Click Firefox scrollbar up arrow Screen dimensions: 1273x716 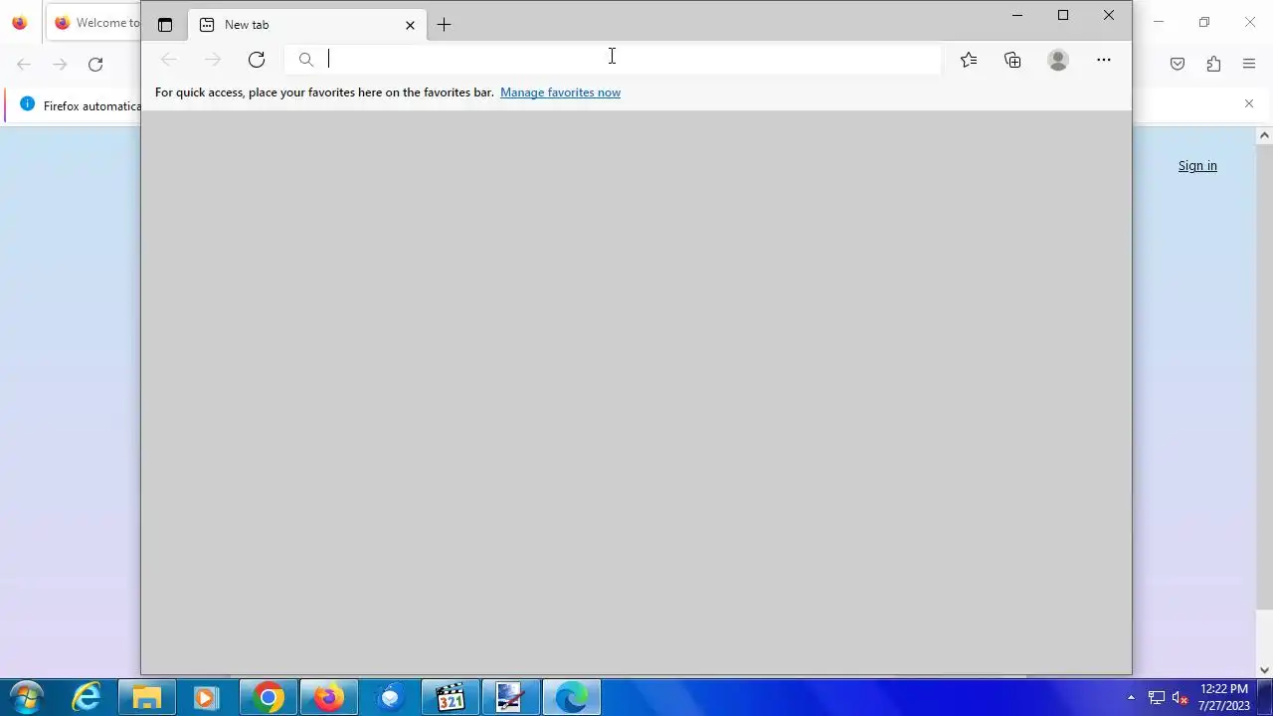coord(1265,135)
